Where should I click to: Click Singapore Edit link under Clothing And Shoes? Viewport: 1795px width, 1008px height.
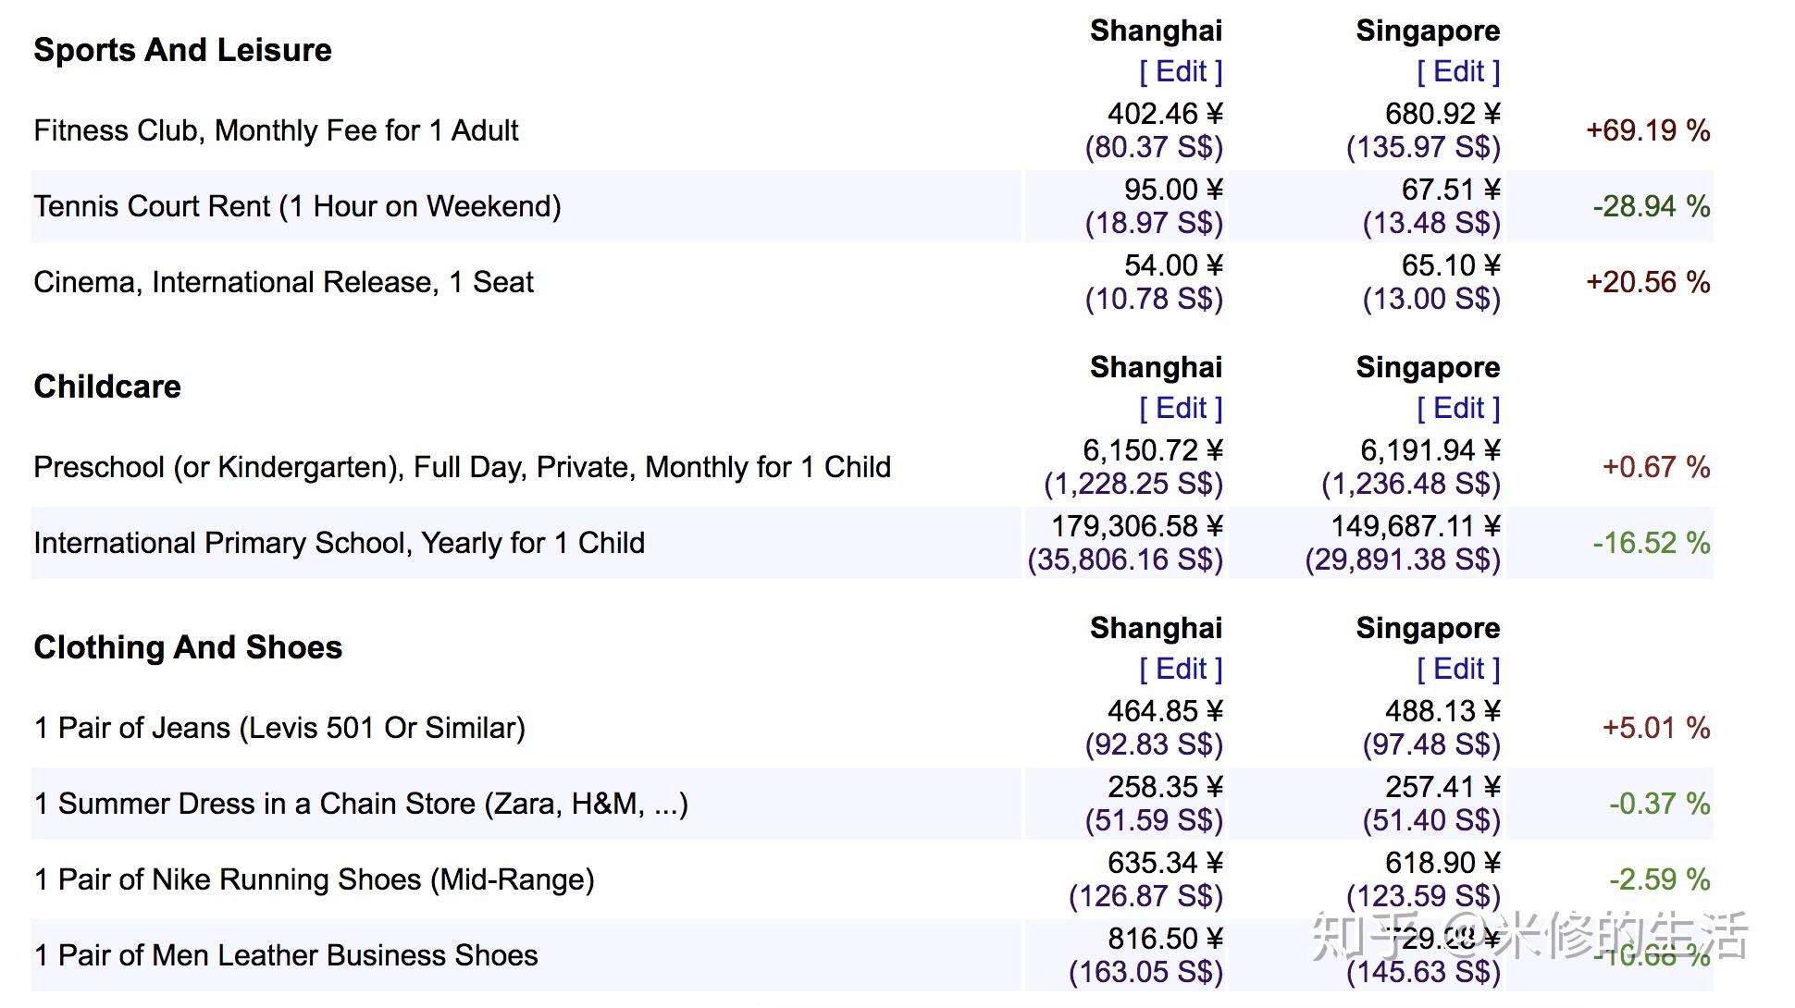coord(1458,669)
